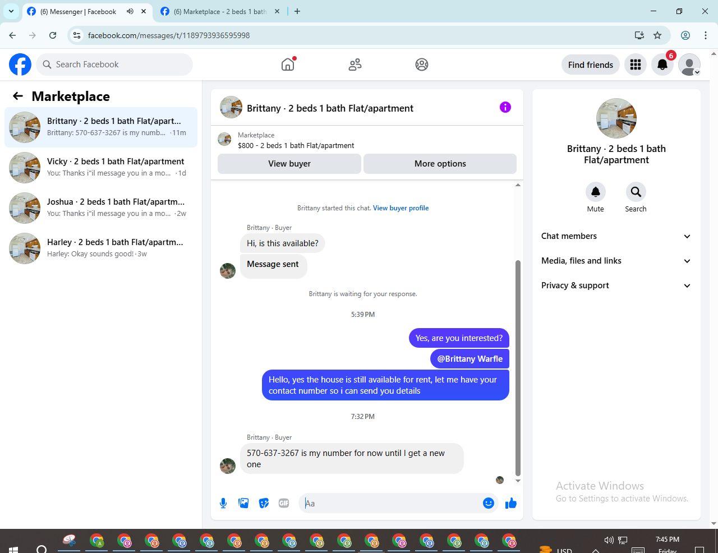The image size is (718, 553).
Task: Click the chat scroll up arrow
Action: pyautogui.click(x=518, y=185)
